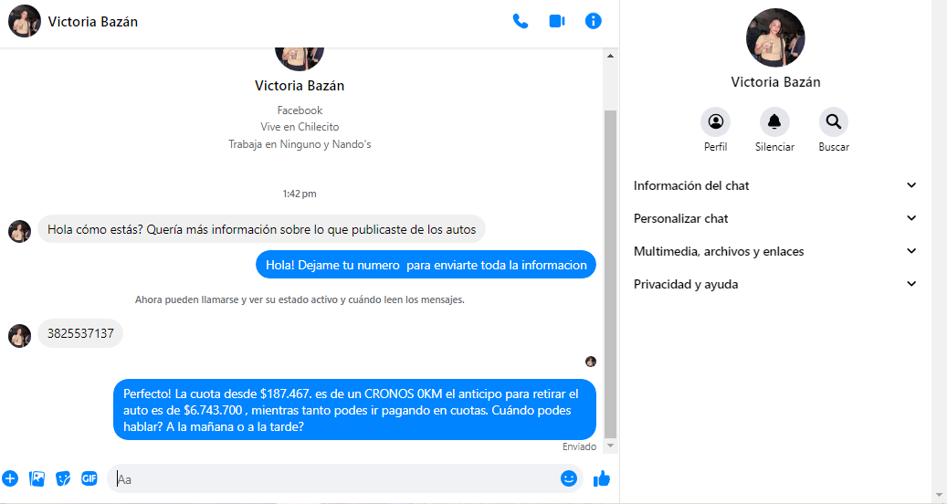Open the sticker picker
Viewport: 947px width, 504px height.
point(63,478)
